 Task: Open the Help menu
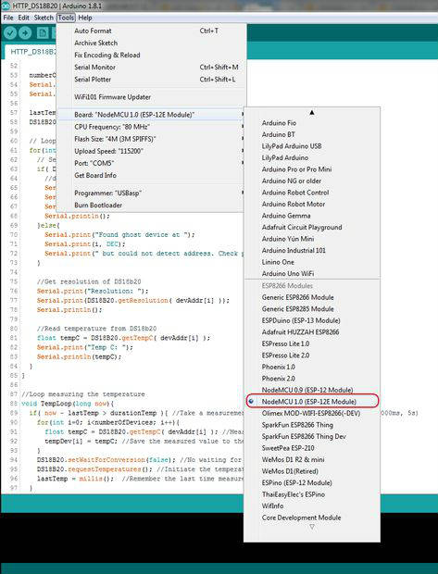pyautogui.click(x=85, y=18)
